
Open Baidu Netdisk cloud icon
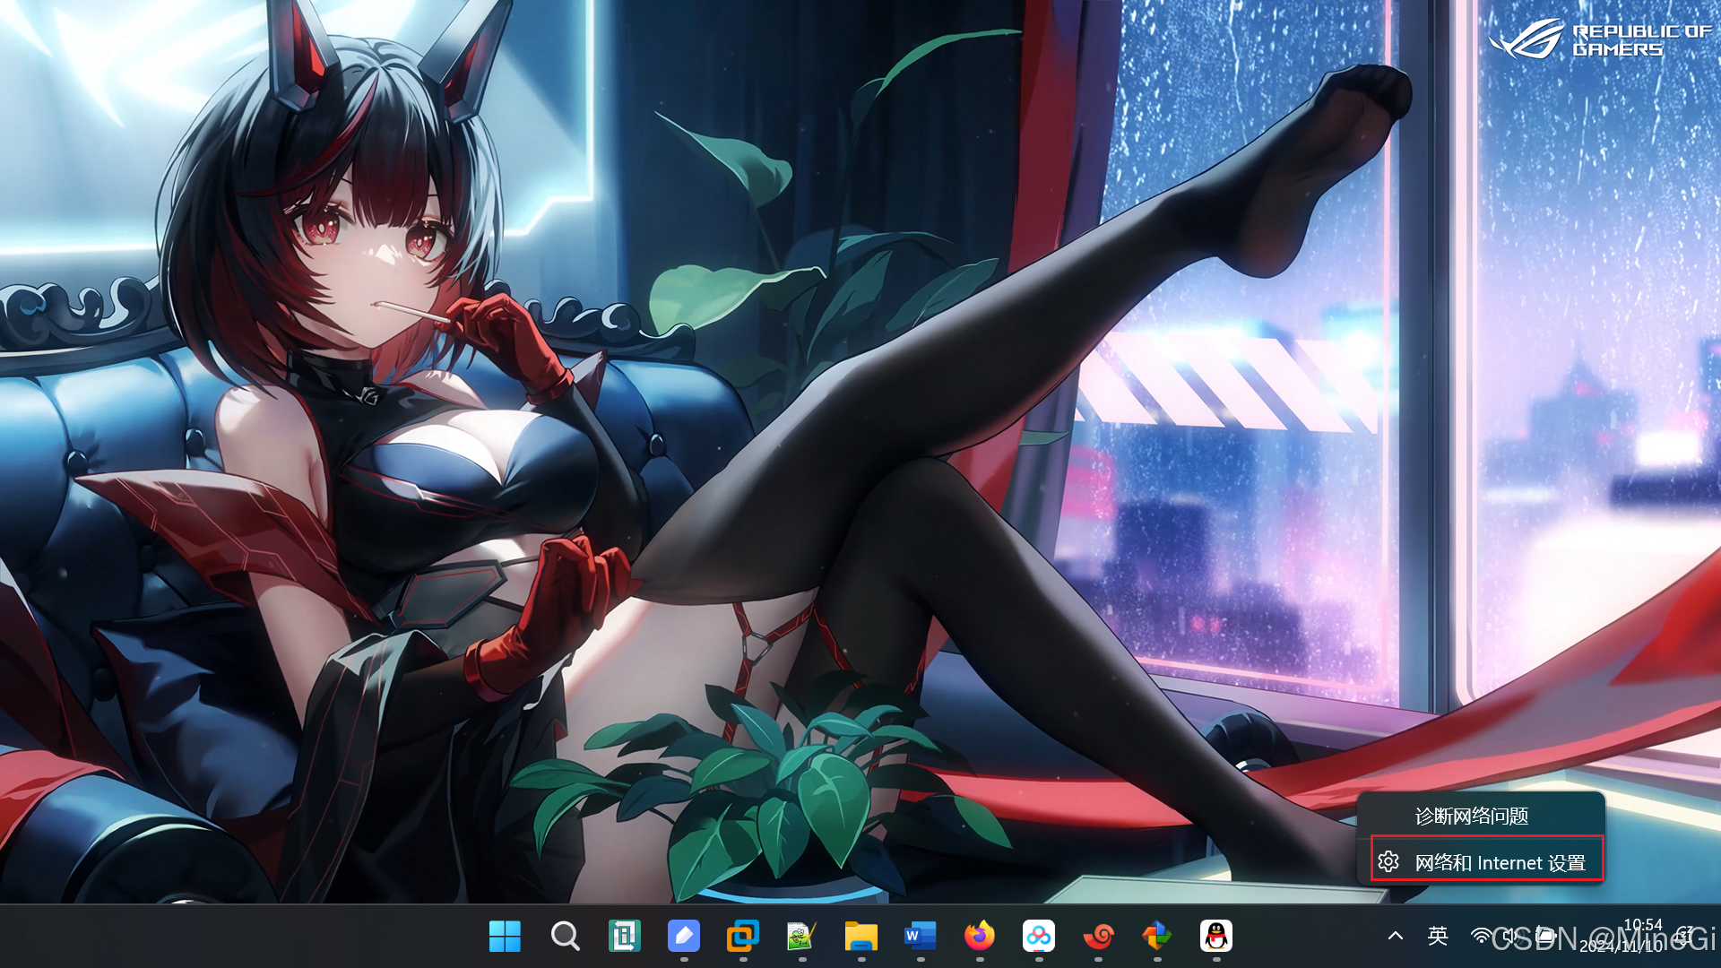(x=1038, y=937)
